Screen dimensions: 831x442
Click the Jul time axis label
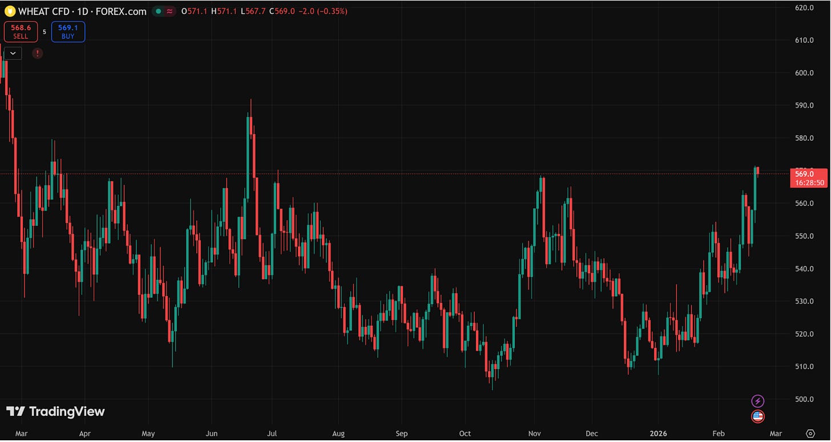(272, 433)
